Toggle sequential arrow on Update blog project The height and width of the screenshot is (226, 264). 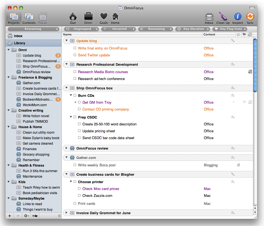pos(233,41)
